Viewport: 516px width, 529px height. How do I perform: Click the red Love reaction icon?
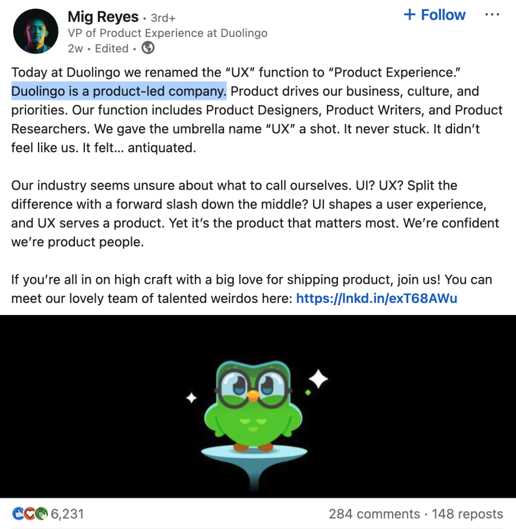coord(29,513)
